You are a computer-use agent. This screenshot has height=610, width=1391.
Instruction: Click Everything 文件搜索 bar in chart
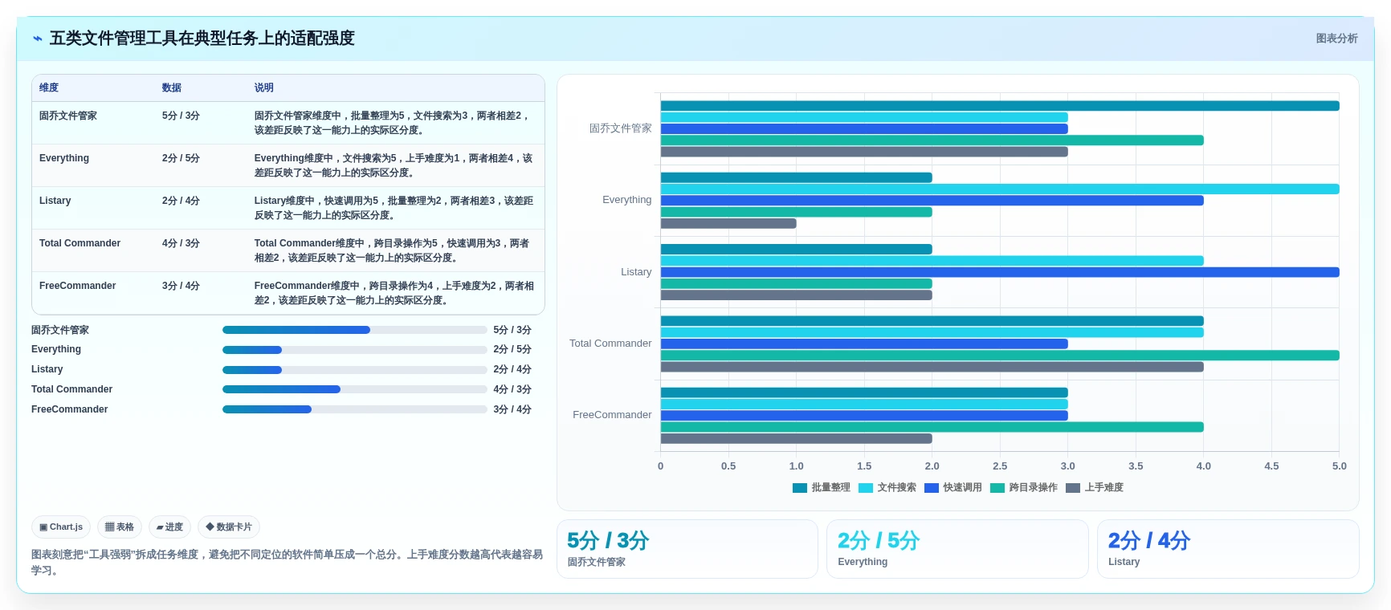1000,189
